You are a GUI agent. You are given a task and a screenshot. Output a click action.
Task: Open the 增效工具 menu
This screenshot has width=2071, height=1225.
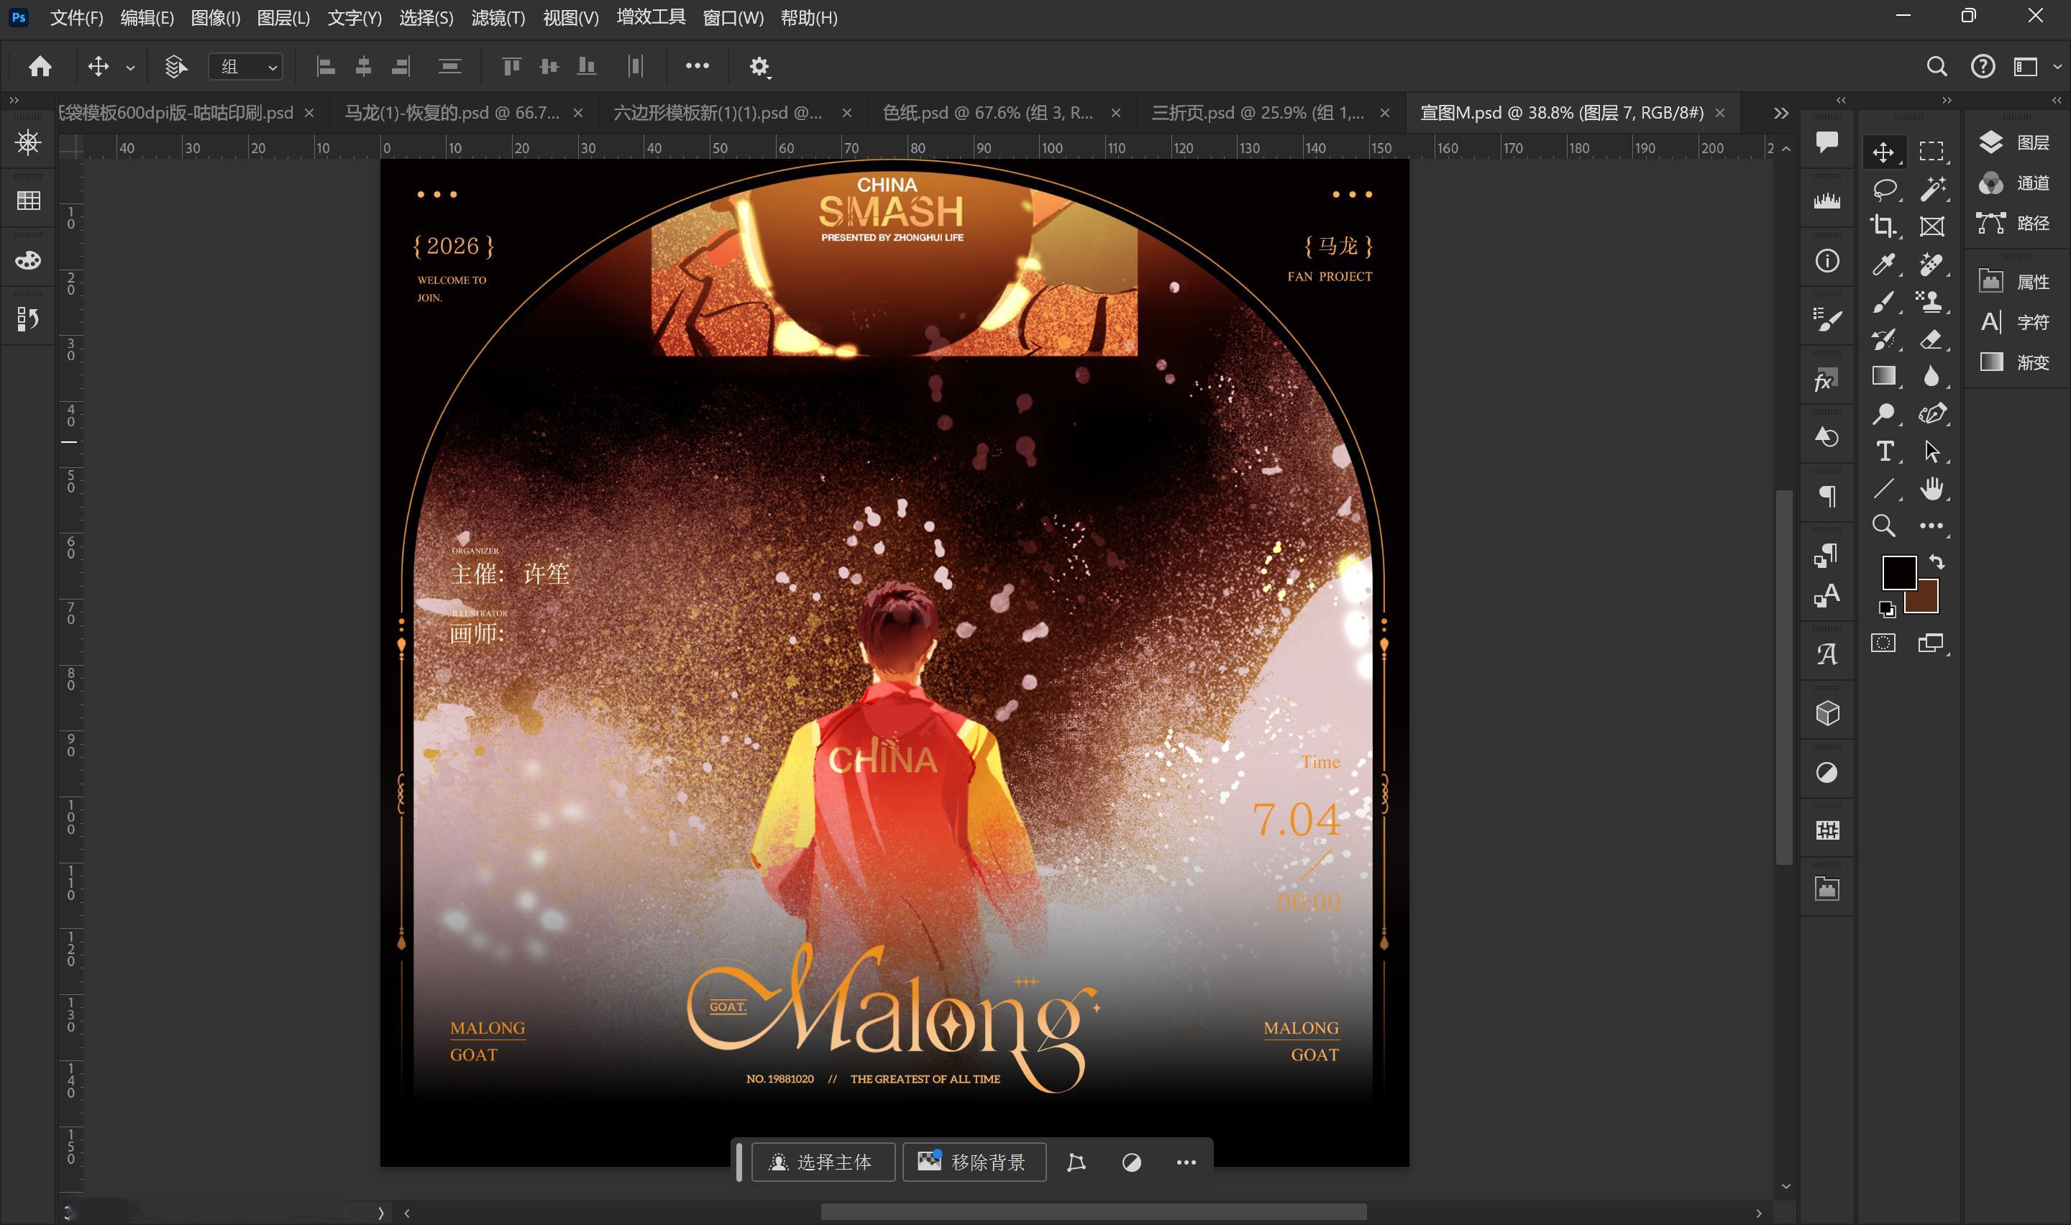(x=651, y=17)
